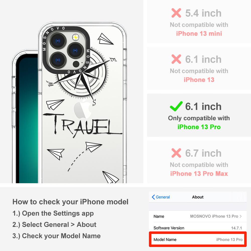Click the camera flash on the phone
The image size is (251, 251).
76,37
